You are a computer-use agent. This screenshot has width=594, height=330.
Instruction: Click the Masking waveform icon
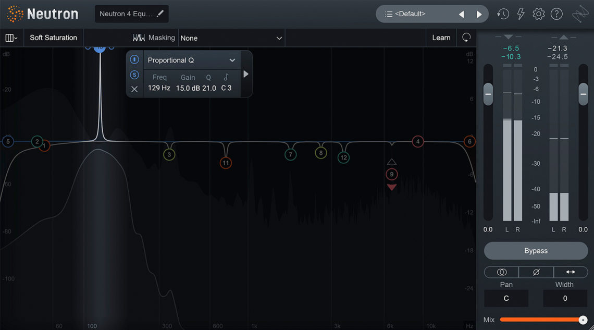[x=139, y=38]
